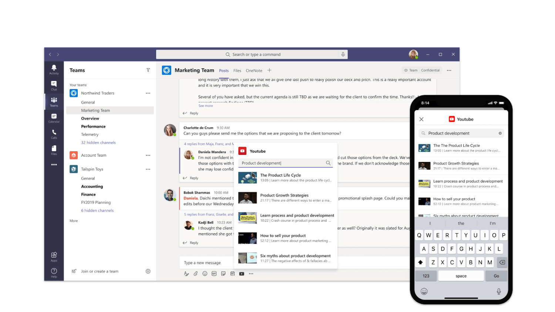
Task: Click Type a new message field
Action: [207, 263]
